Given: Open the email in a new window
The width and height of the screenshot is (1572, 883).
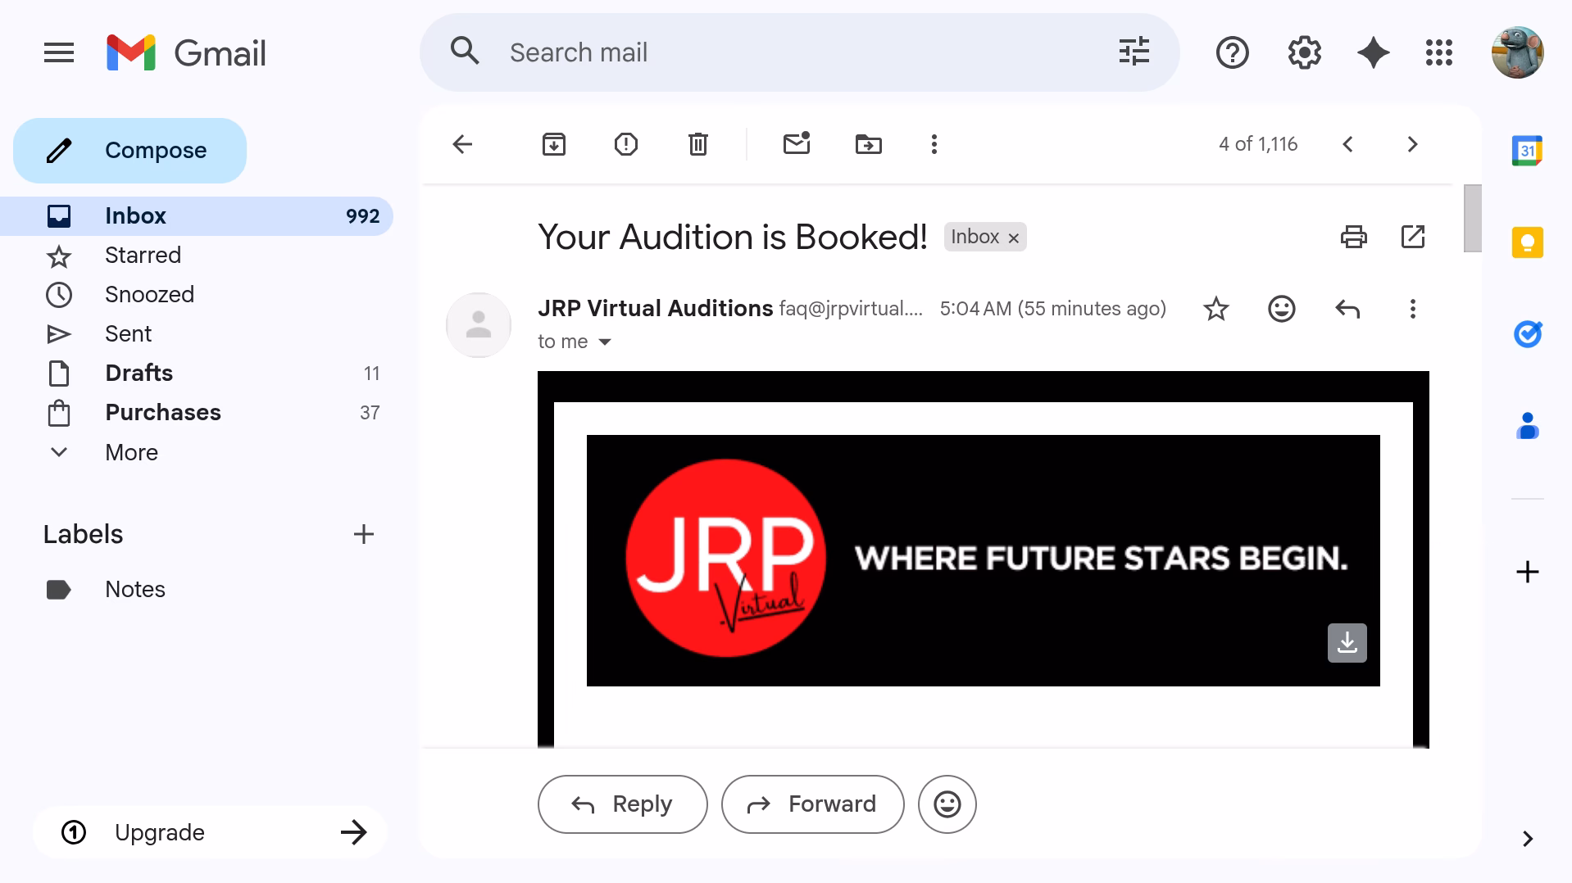Looking at the screenshot, I should [x=1412, y=237].
